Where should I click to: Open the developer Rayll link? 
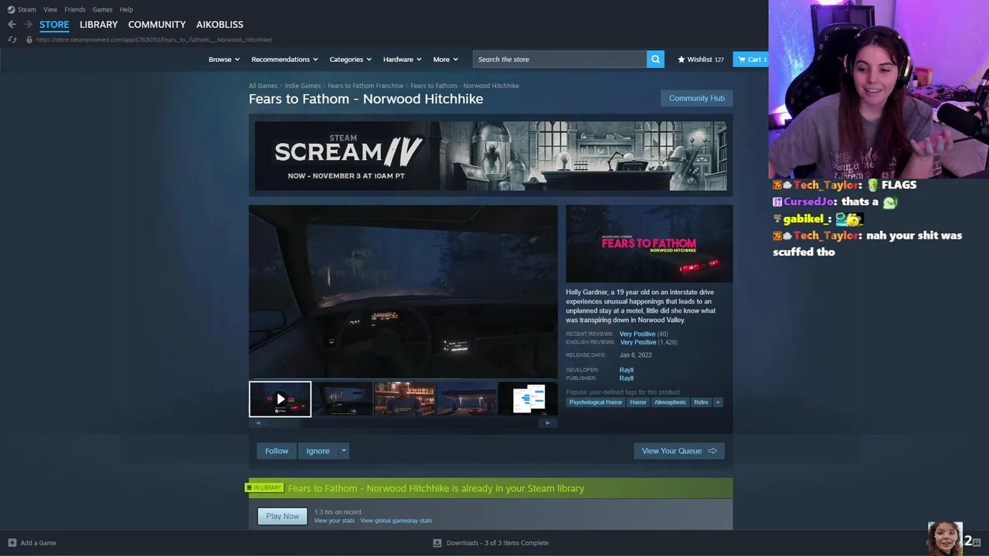(626, 370)
